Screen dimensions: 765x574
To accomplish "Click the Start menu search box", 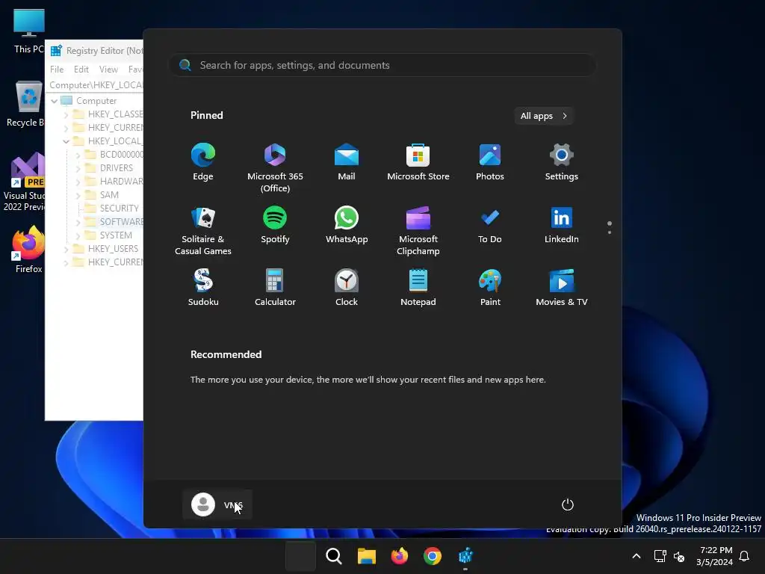I will (382, 66).
